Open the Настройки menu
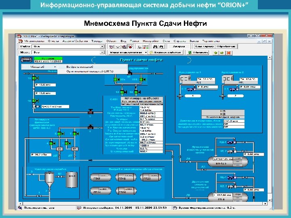 150,41
